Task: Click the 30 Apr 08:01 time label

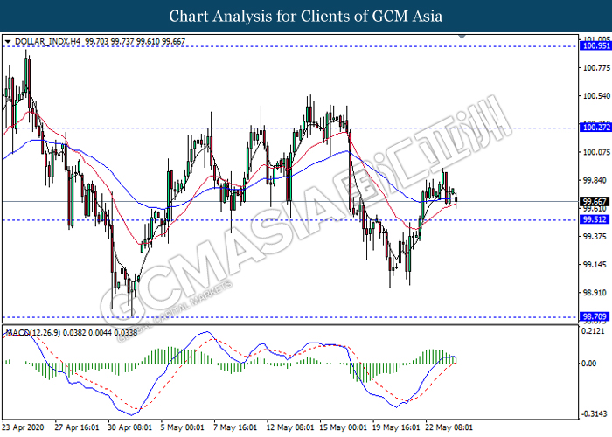Action: pos(129,427)
